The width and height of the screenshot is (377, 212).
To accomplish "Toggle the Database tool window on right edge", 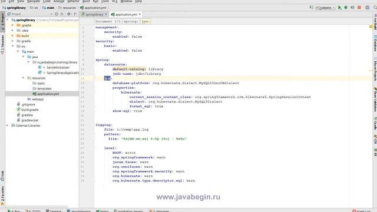I will click(x=375, y=44).
